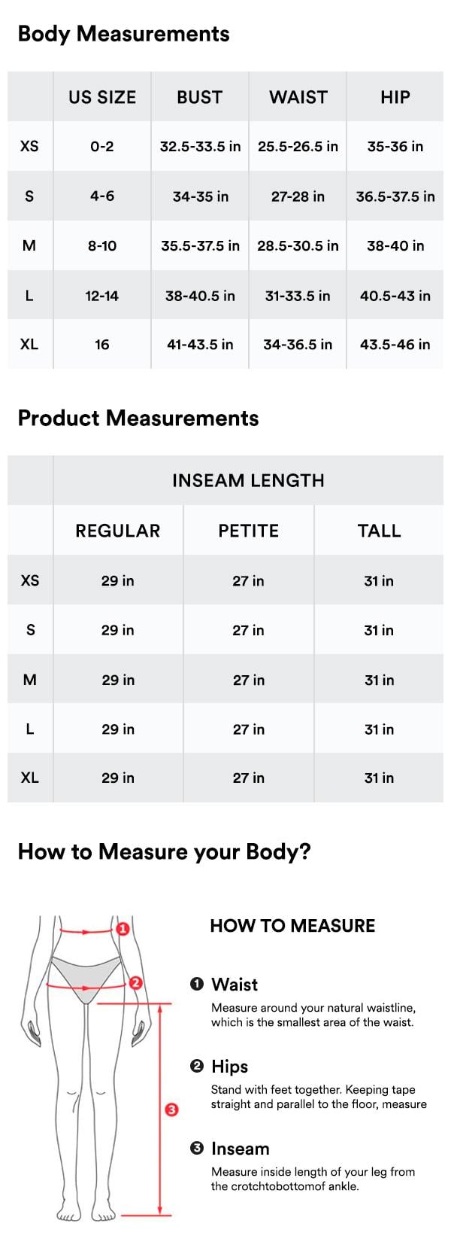Click the black number 3 bullet beside Inseam
451x1242 pixels.
coord(197,1148)
